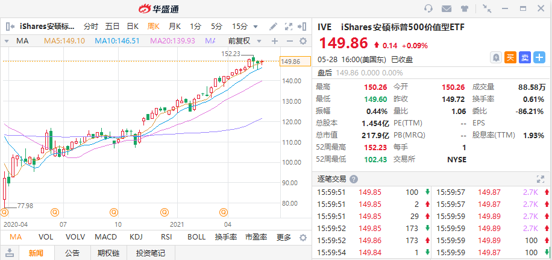The width and height of the screenshot is (552, 260).
Task: Open the skin theme shirt icon
Action: pyautogui.click(x=464, y=9)
